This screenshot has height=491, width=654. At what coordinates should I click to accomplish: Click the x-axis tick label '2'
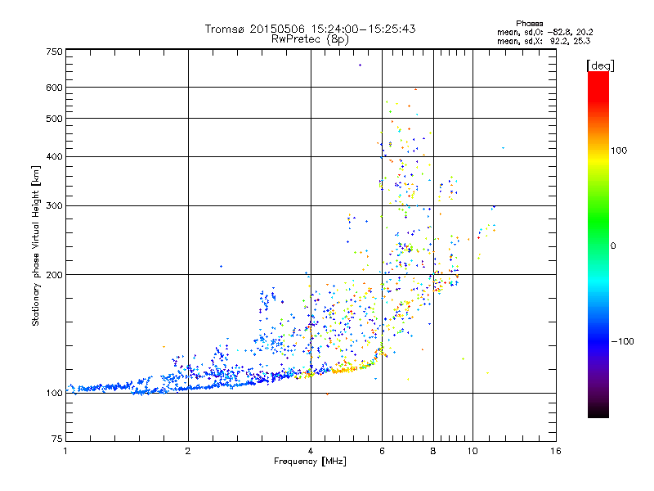click(x=188, y=451)
